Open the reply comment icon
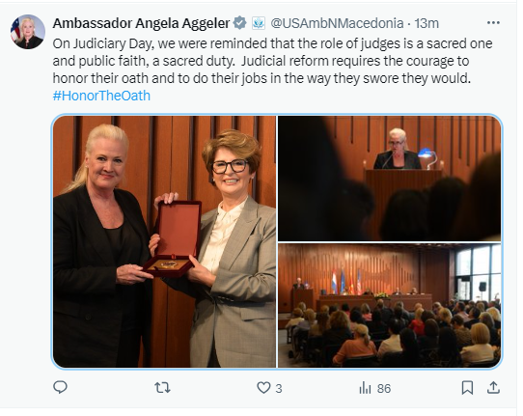 pos(61,388)
